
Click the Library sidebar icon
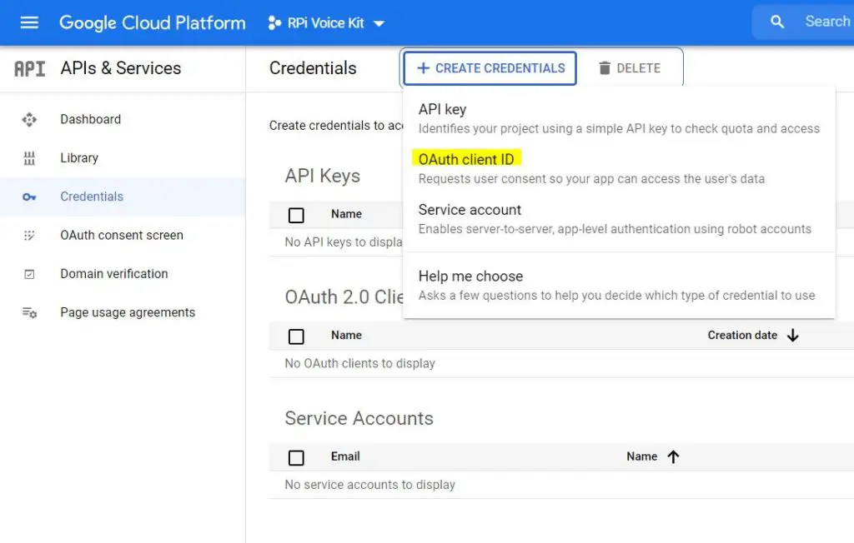pyautogui.click(x=29, y=158)
